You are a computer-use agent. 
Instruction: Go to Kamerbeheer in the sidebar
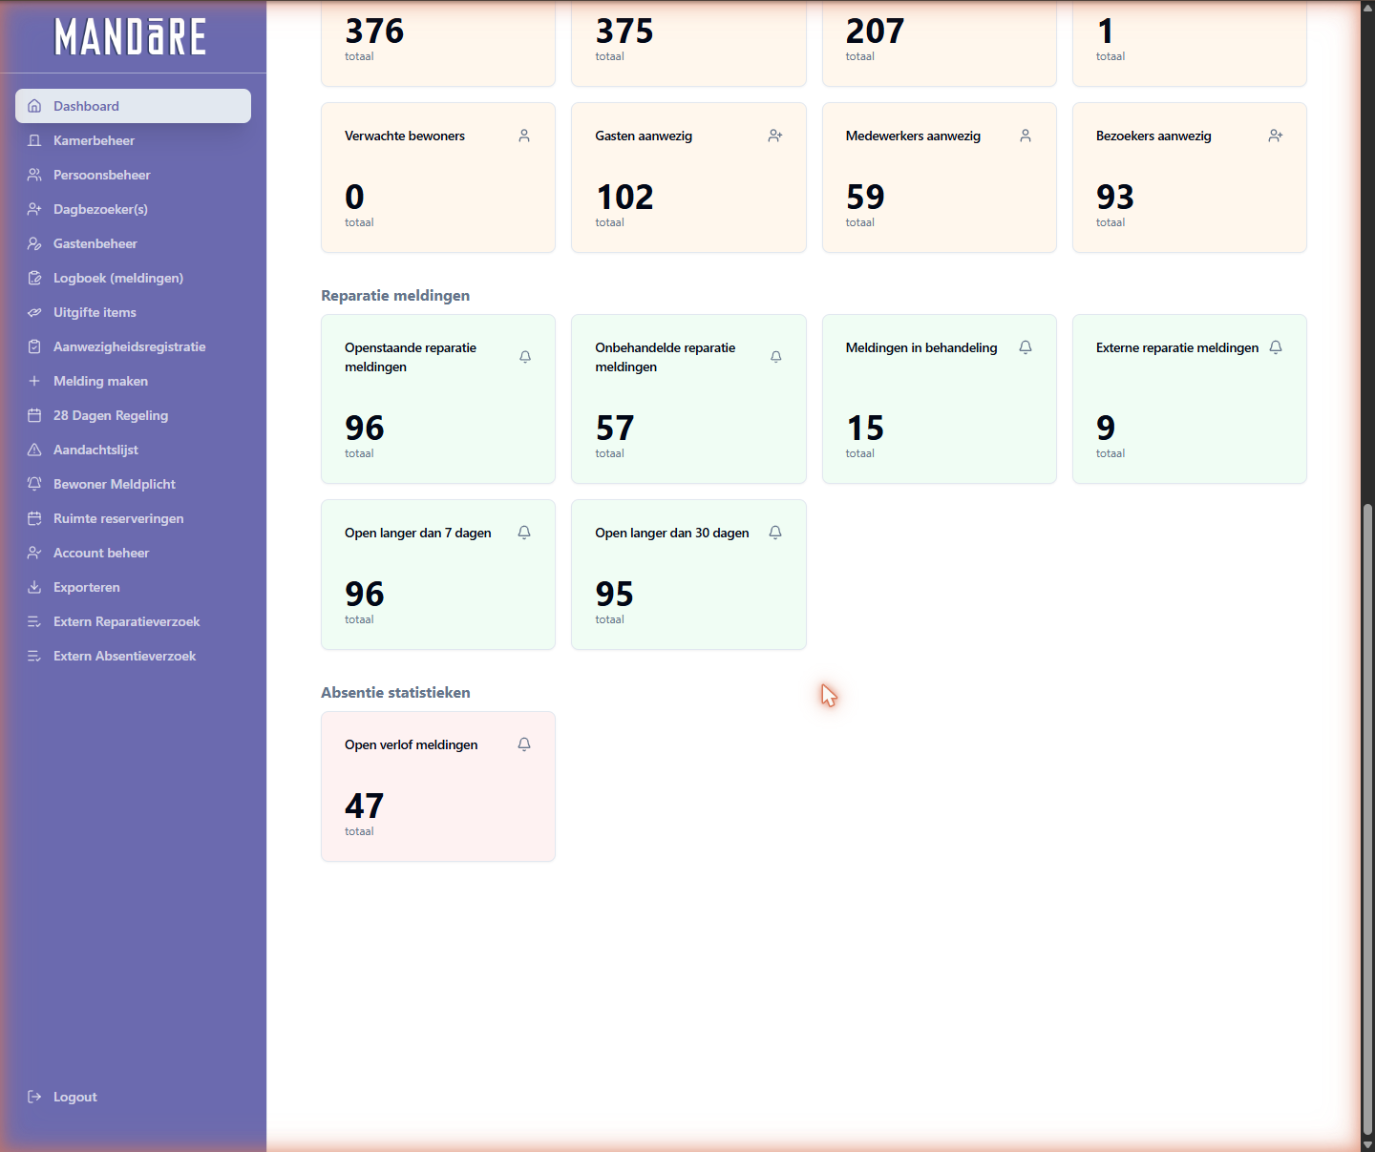[x=133, y=140]
